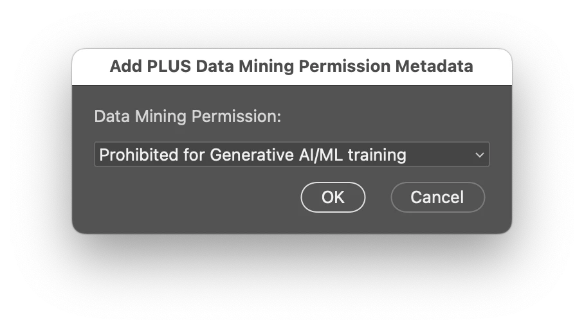Click the word 'PLUS' in the dialog header

tap(169, 66)
